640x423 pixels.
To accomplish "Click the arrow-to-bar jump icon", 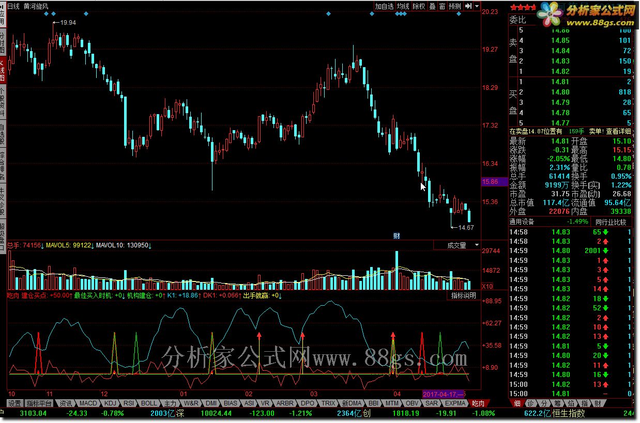I will (468, 6).
